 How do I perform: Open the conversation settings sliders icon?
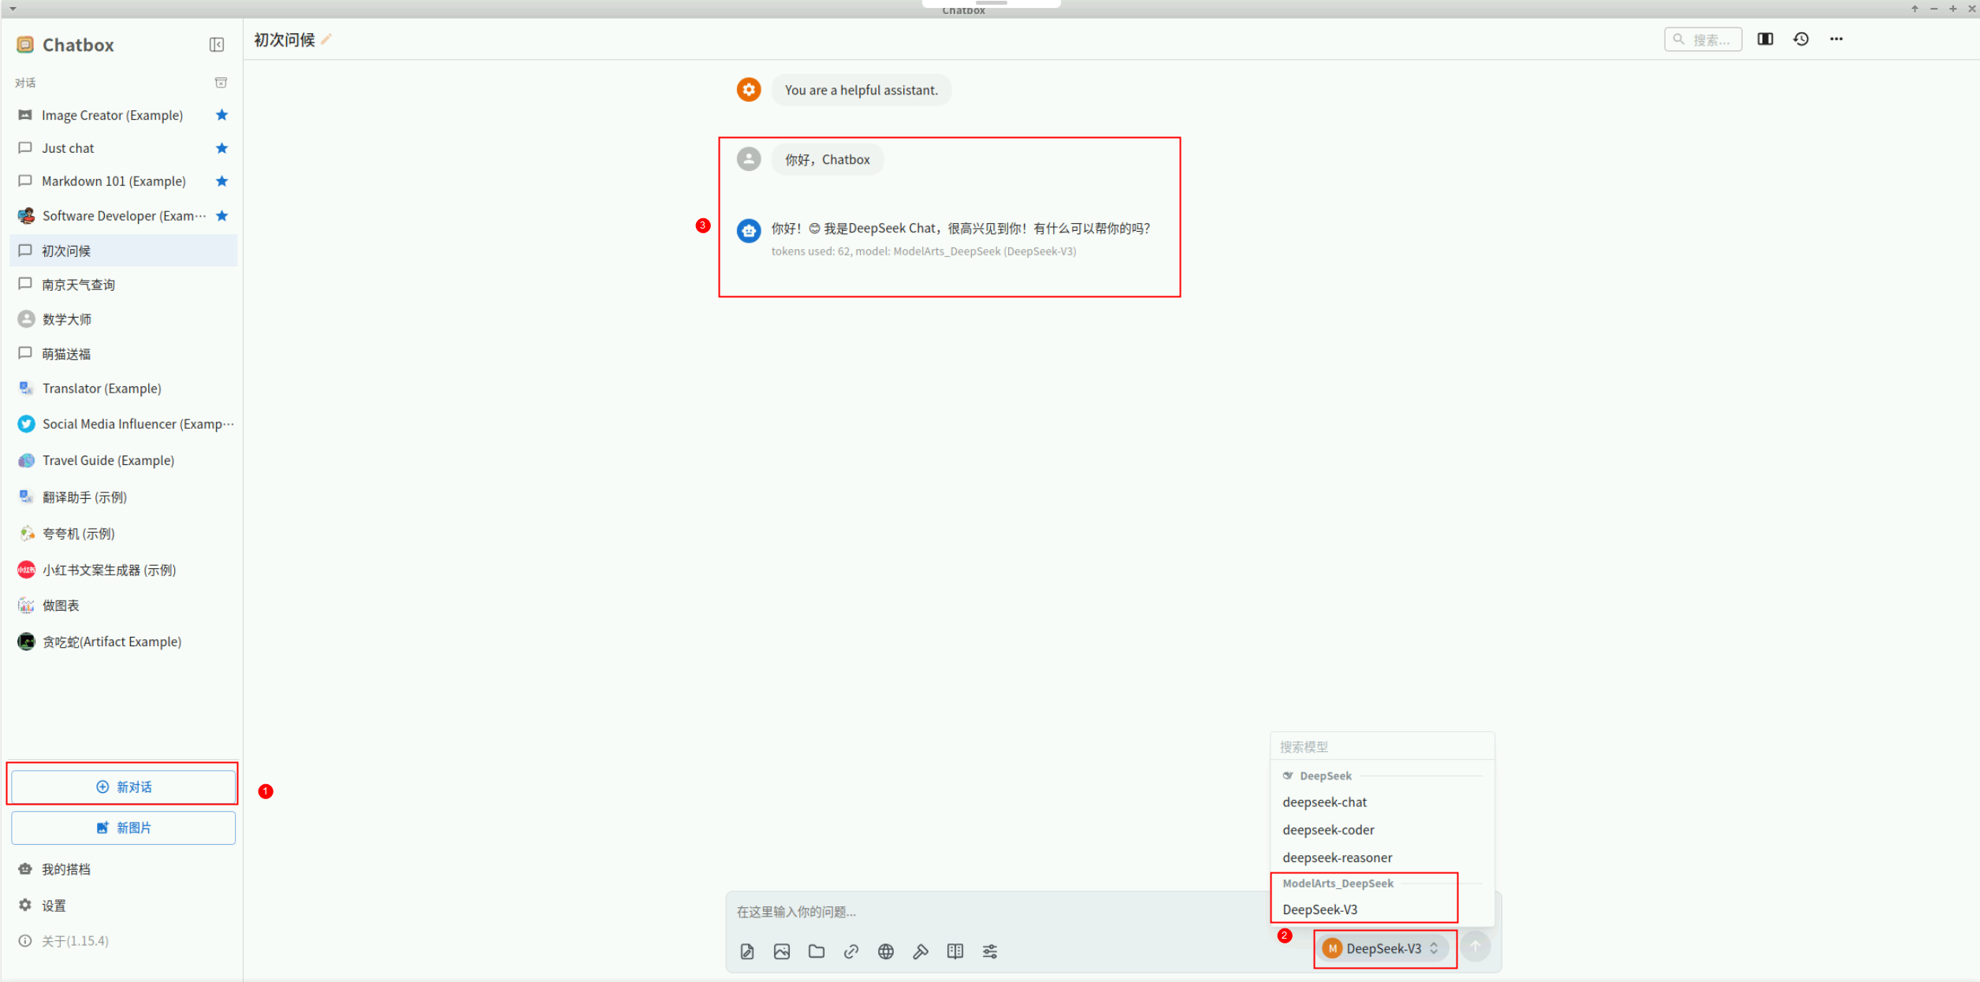[x=990, y=951]
